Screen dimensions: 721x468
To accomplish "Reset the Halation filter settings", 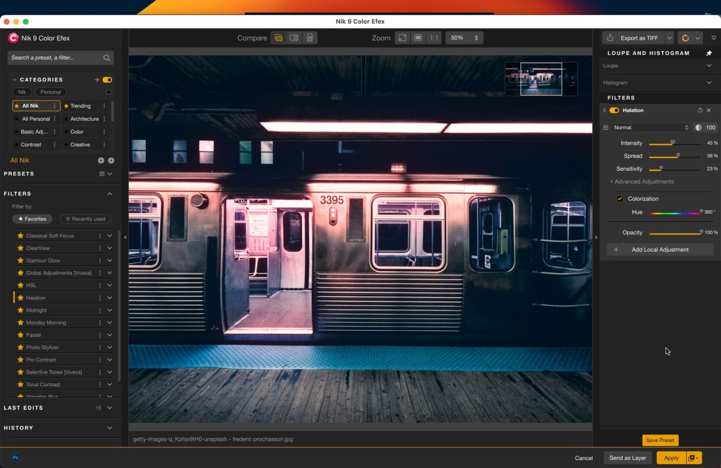I will coord(700,110).
